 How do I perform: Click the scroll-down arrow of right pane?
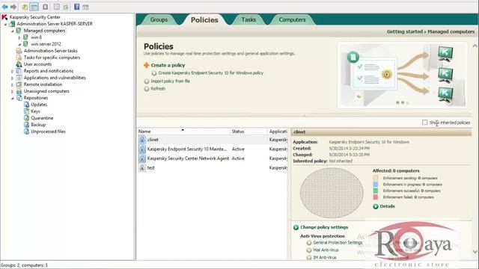(x=475, y=252)
